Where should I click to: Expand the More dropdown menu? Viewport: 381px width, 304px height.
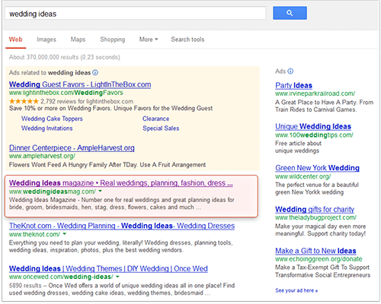(x=149, y=40)
